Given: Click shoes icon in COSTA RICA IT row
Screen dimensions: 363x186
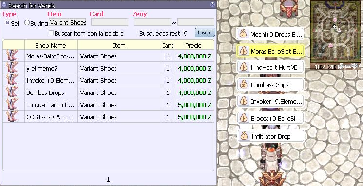Looking at the screenshot, I should 12,116.
